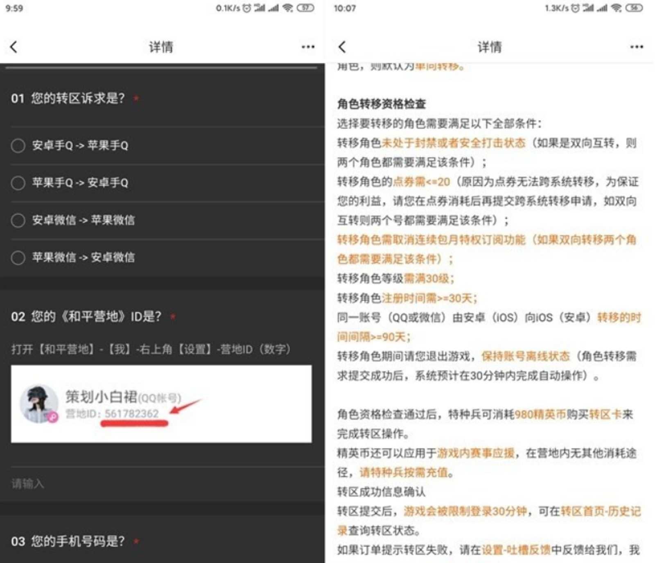
Task: Click the example camp ID 561782362
Action: (x=131, y=413)
